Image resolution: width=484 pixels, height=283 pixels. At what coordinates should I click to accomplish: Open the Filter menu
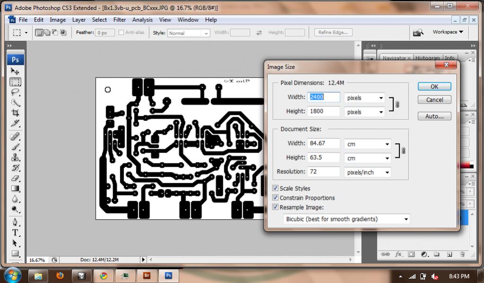click(119, 20)
